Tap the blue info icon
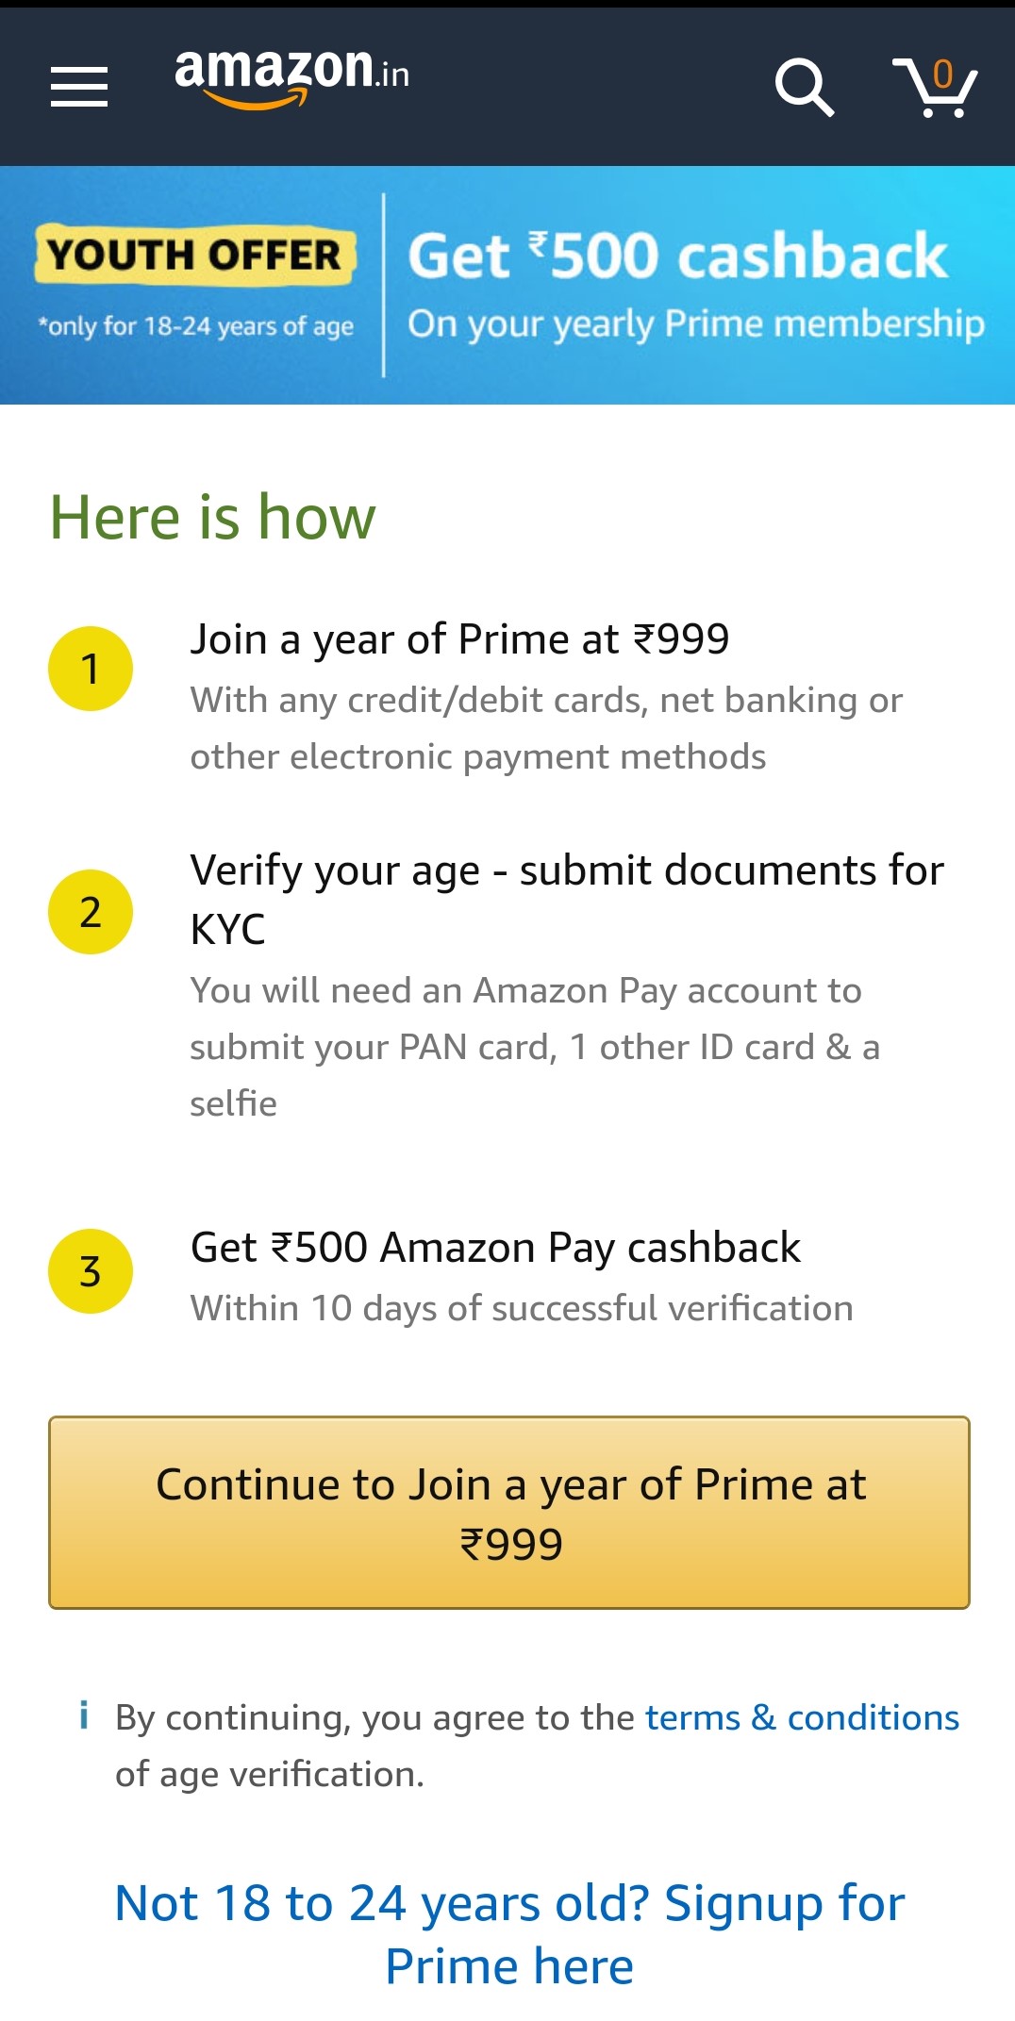Image resolution: width=1015 pixels, height=2021 pixels. (84, 1715)
